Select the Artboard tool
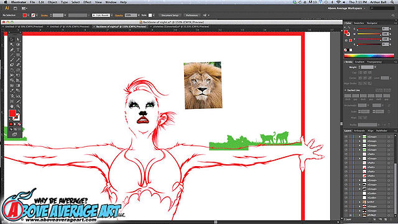The width and height of the screenshot is (398, 224). point(12,101)
